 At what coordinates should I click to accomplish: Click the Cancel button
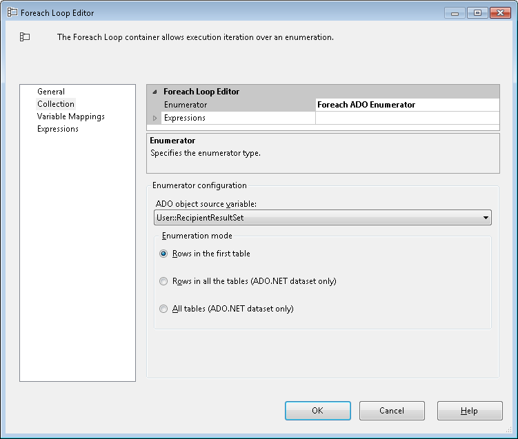[392, 411]
